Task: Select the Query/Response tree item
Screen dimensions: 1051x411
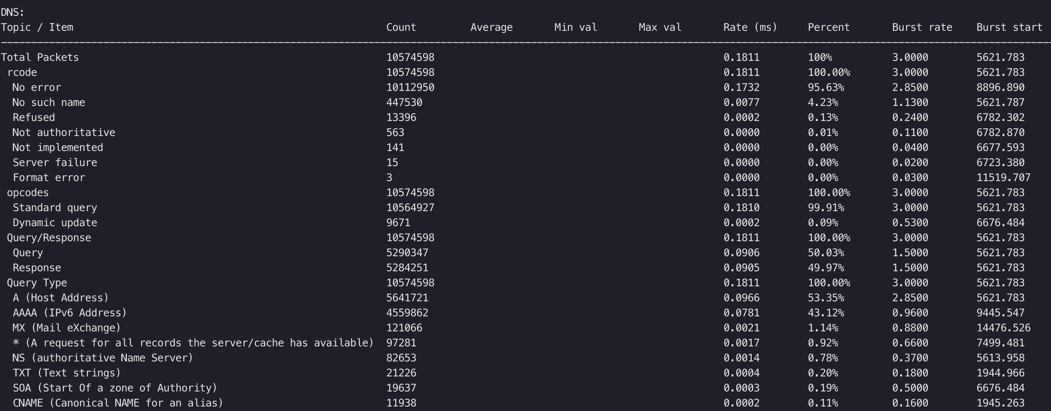Action: click(x=49, y=238)
